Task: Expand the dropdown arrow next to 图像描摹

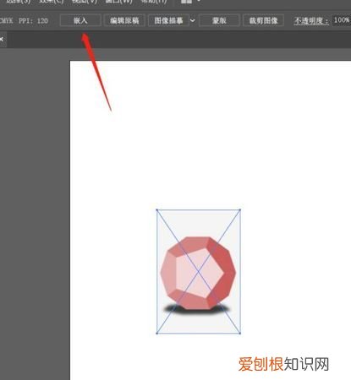Action: pyautogui.click(x=193, y=20)
